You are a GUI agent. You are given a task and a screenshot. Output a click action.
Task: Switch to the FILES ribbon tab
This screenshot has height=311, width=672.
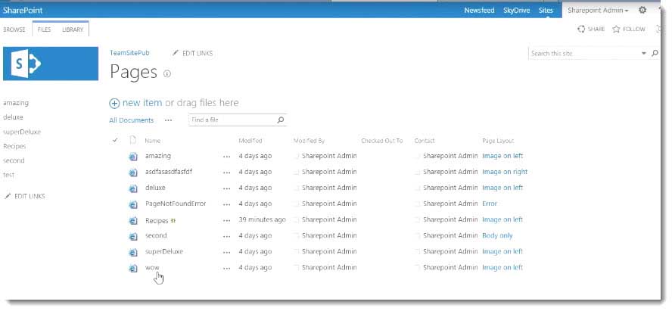(x=44, y=30)
